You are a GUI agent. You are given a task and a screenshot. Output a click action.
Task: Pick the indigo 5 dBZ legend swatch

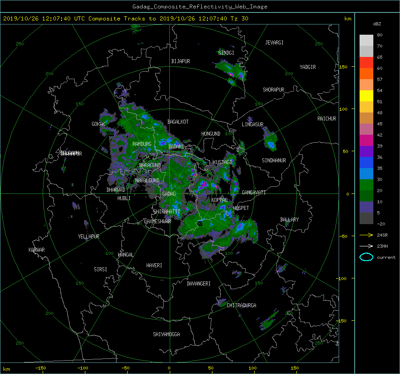[x=366, y=207]
